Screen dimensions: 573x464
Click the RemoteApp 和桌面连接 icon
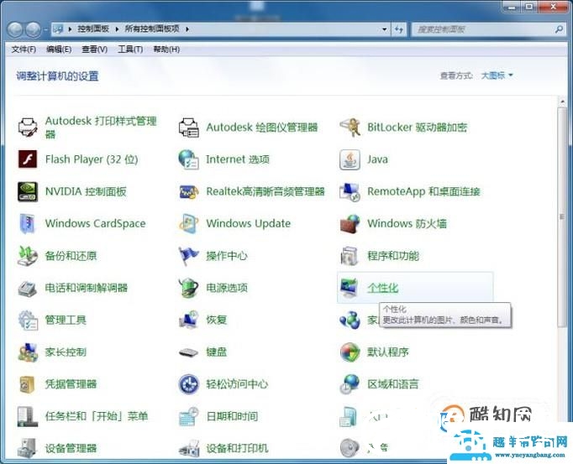coord(350,191)
